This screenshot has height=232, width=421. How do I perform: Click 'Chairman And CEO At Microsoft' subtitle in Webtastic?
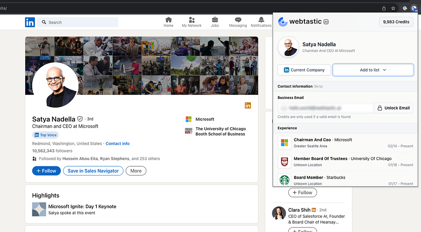(x=329, y=51)
